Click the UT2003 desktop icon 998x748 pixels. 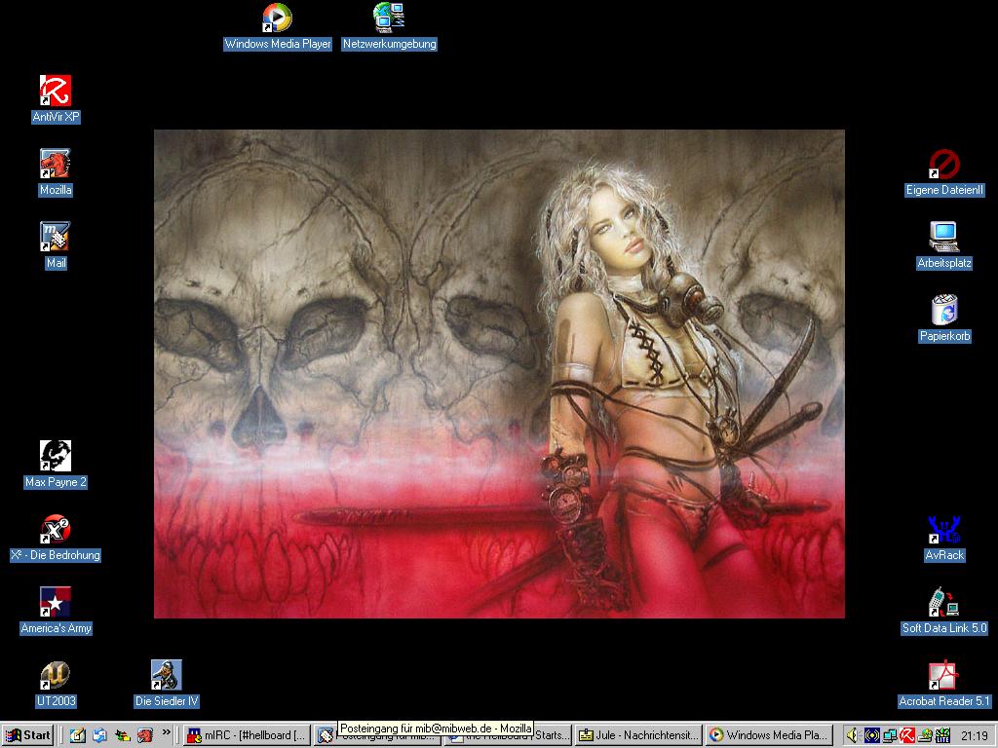pos(56,676)
